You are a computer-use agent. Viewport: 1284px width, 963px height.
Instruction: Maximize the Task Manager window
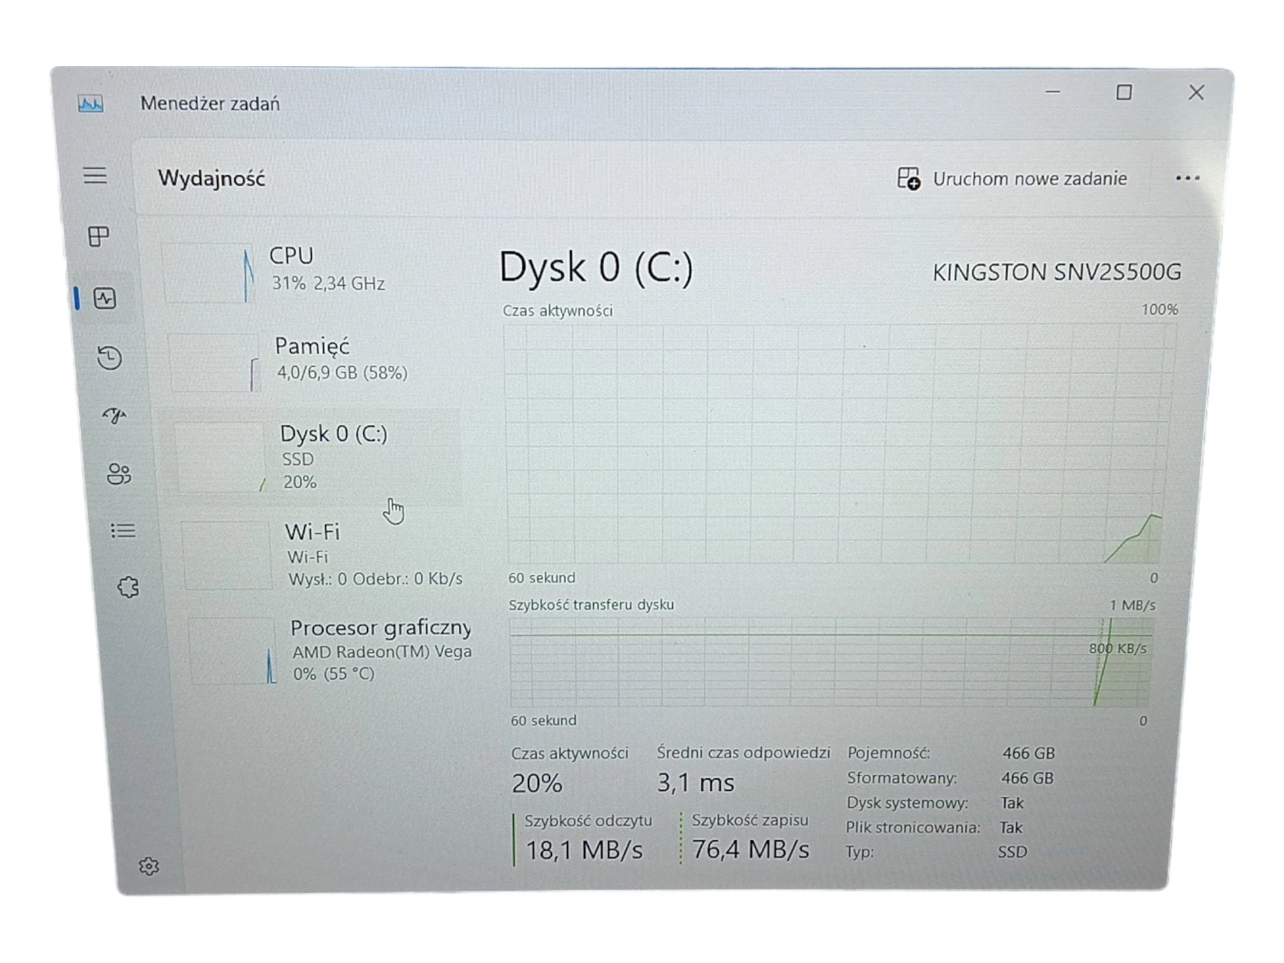pos(1124,93)
